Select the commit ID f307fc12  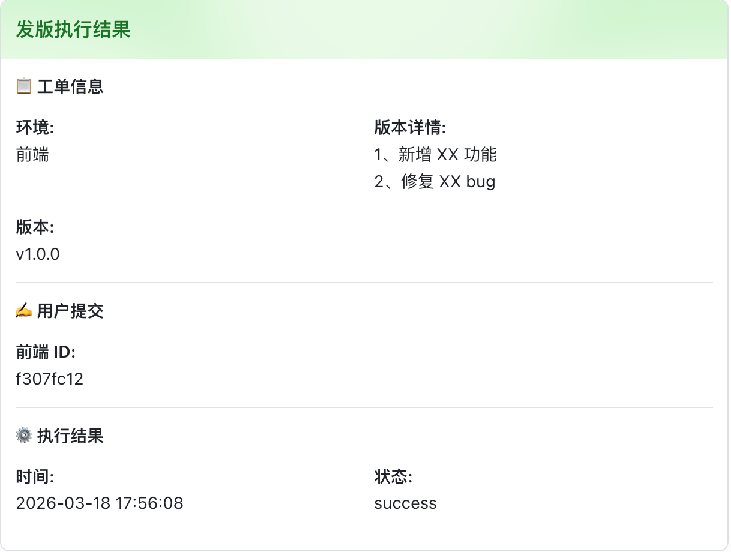(50, 379)
